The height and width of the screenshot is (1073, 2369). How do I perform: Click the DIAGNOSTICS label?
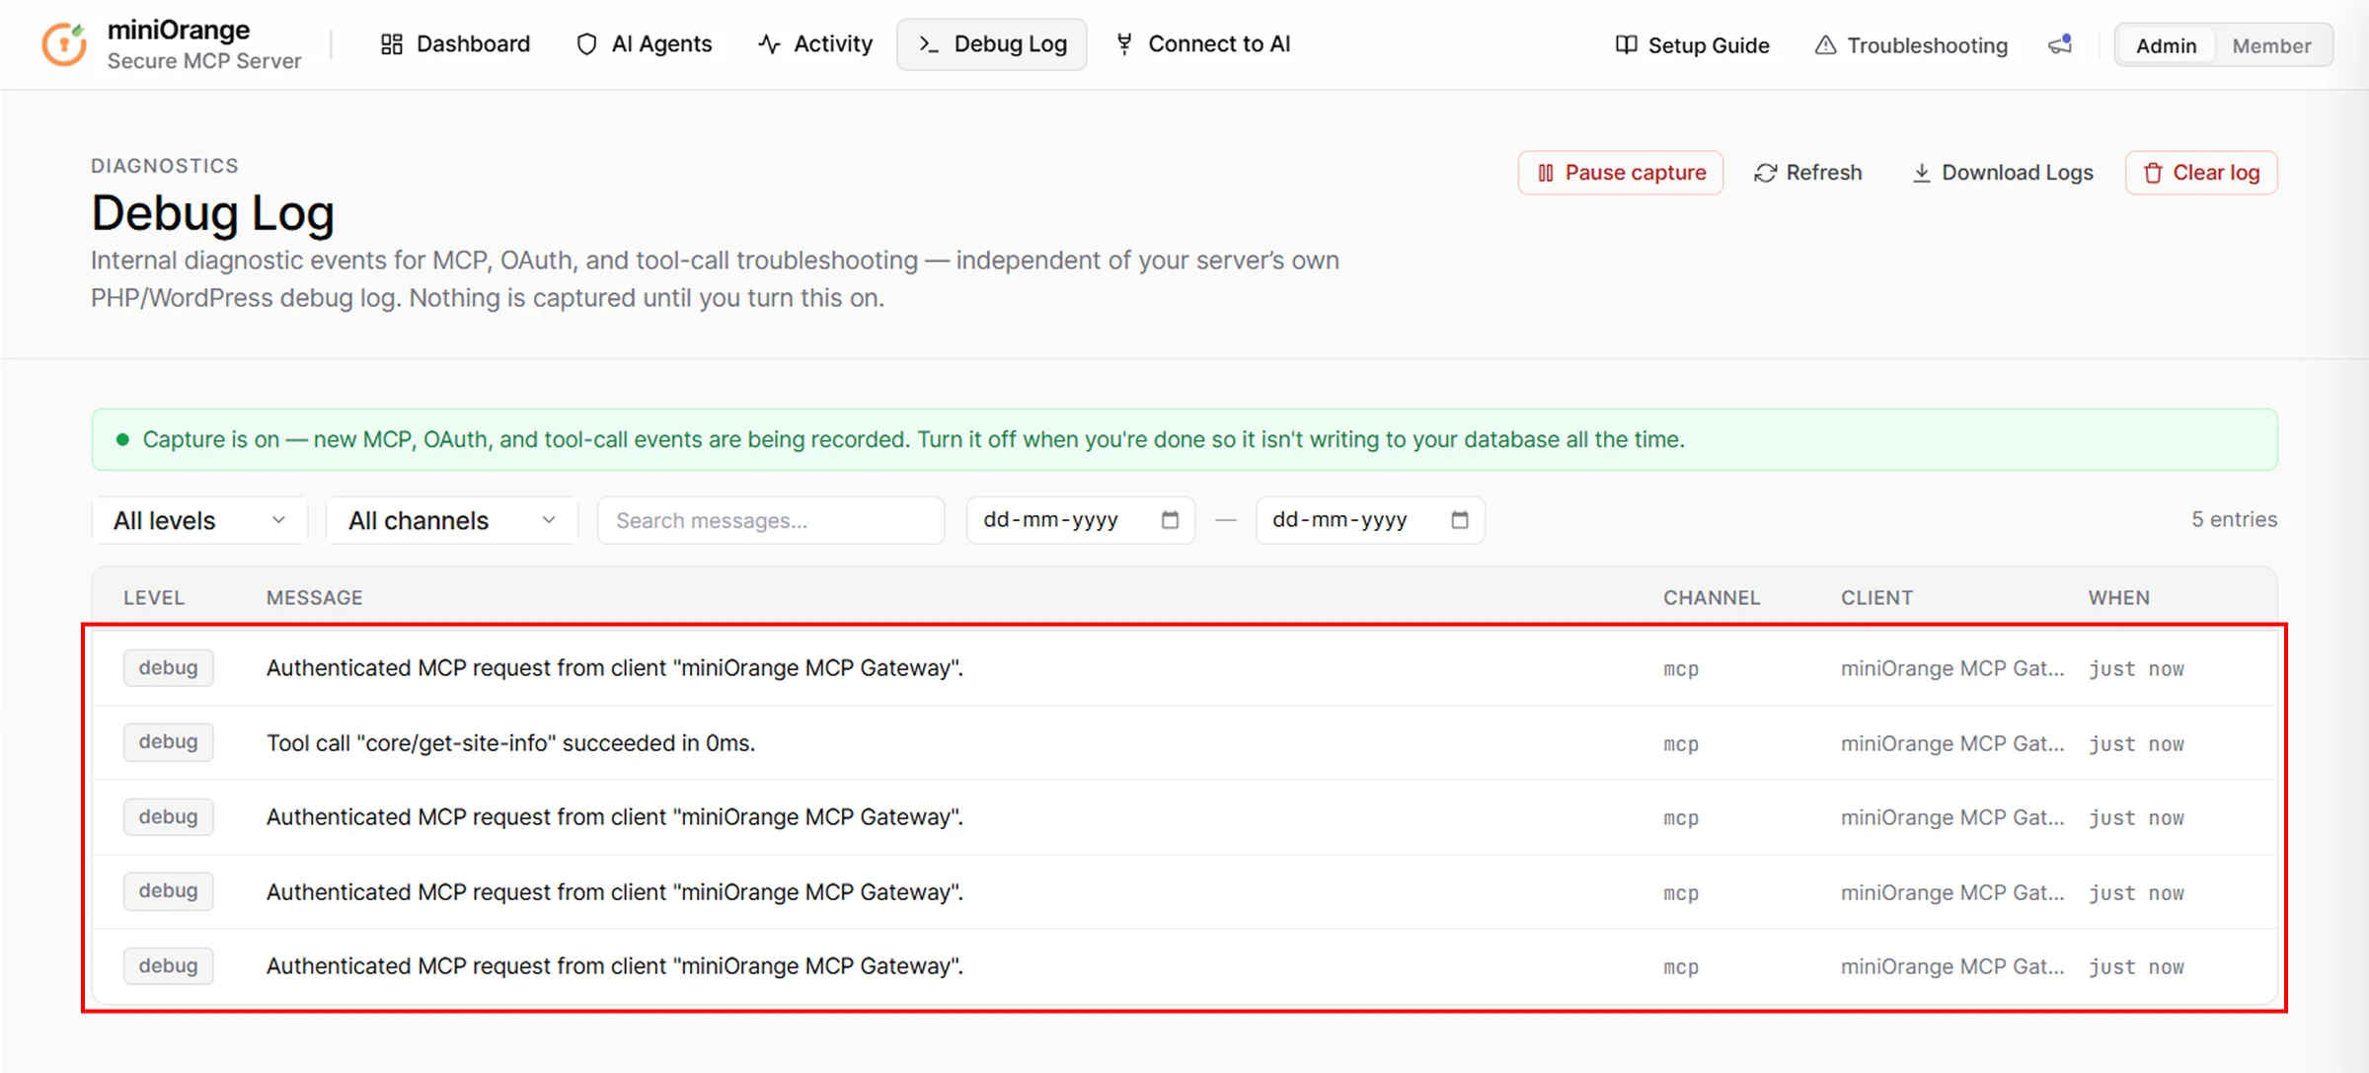165,166
